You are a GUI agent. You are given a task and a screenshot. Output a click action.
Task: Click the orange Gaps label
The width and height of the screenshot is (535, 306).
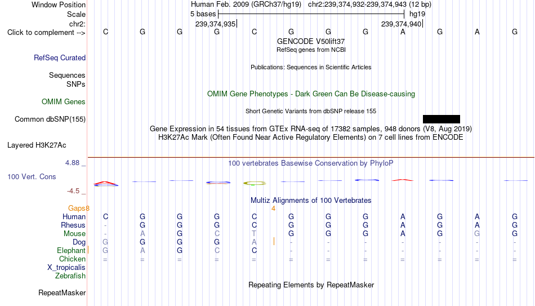[77, 209]
